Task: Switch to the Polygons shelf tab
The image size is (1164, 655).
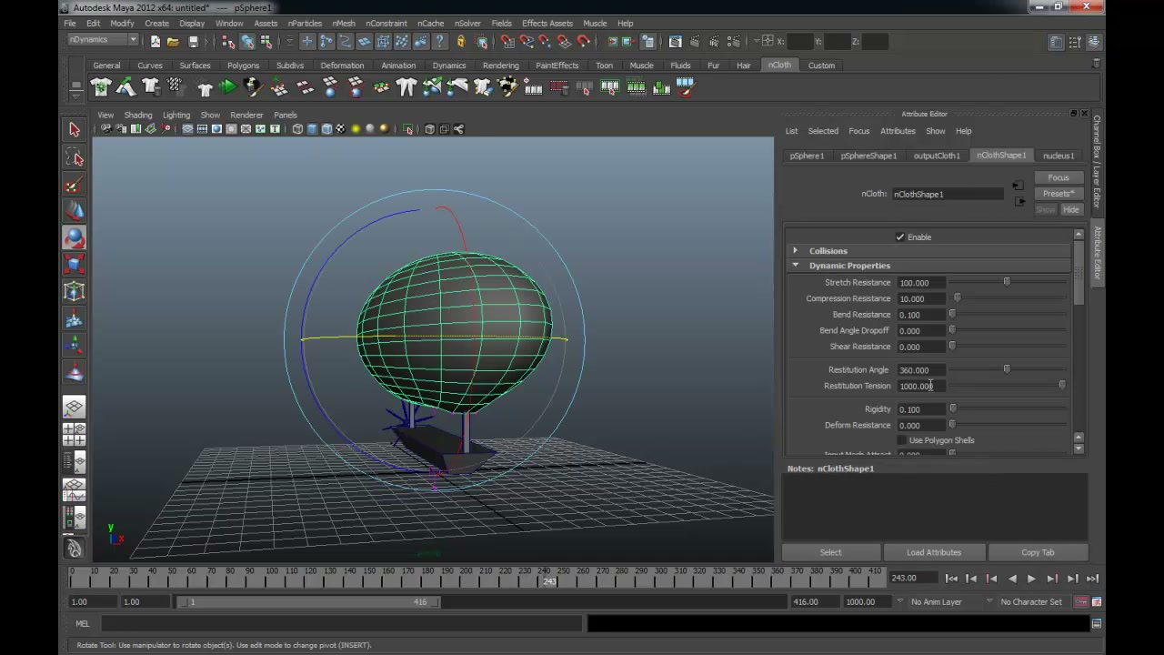Action: [243, 65]
